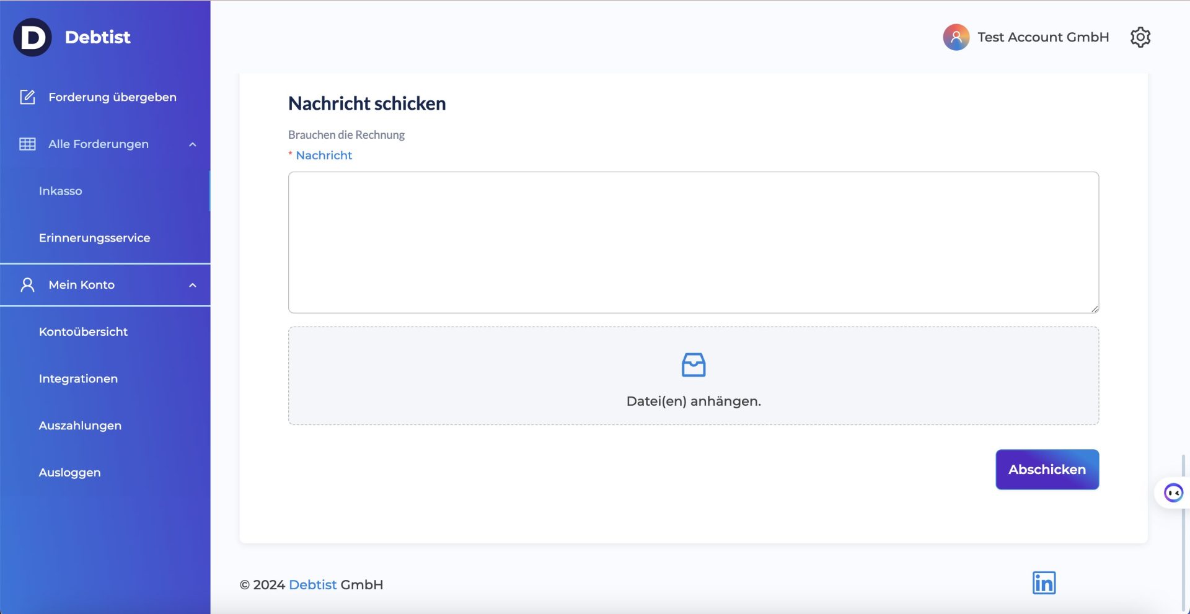The width and height of the screenshot is (1190, 614).
Task: Follow the Debtist link in footer
Action: click(312, 585)
